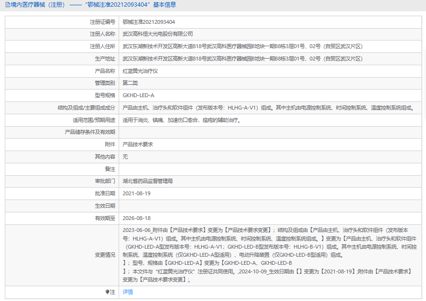Image resolution: width=426 pixels, height=301 pixels.
Task: Select the 无 value
Action: 125,157
